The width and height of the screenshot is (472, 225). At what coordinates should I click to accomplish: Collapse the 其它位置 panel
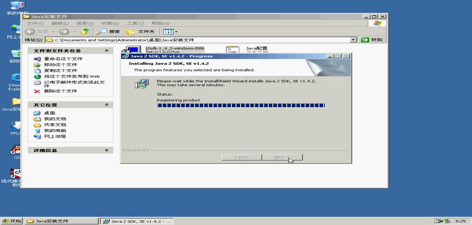(107, 105)
